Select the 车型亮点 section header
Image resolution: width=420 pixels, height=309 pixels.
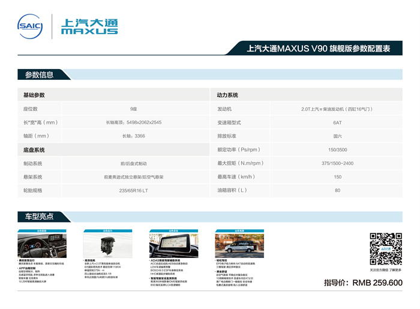tap(40, 217)
